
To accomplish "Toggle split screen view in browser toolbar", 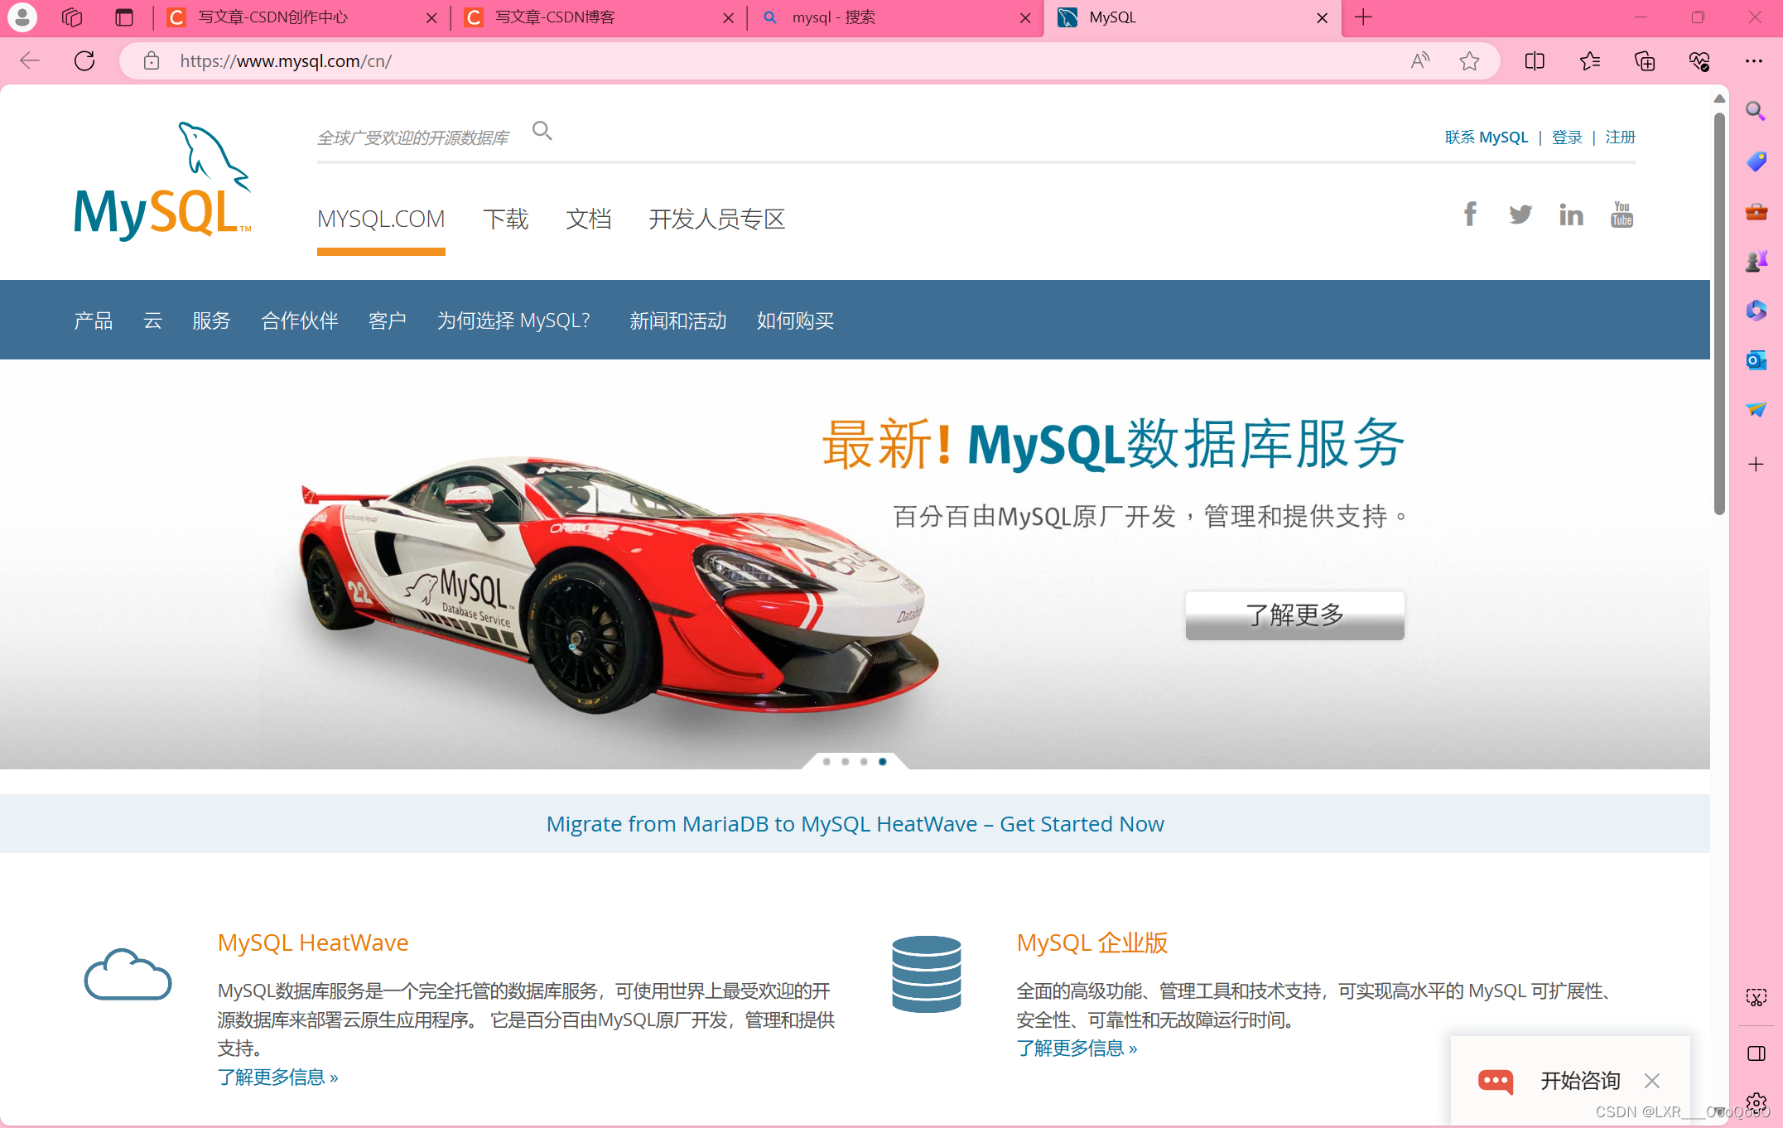I will coord(1534,60).
